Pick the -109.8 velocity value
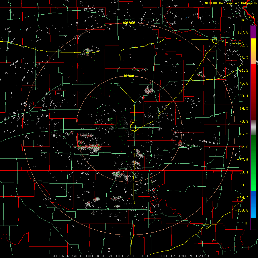The height and width of the screenshot is (258, 258). (x=242, y=210)
